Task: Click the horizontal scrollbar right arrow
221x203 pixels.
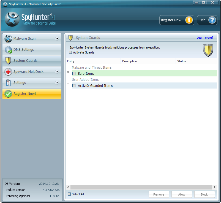Action: [x=214, y=187]
